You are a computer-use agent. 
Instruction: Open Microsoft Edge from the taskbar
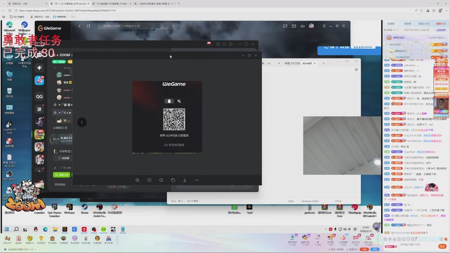(46, 229)
